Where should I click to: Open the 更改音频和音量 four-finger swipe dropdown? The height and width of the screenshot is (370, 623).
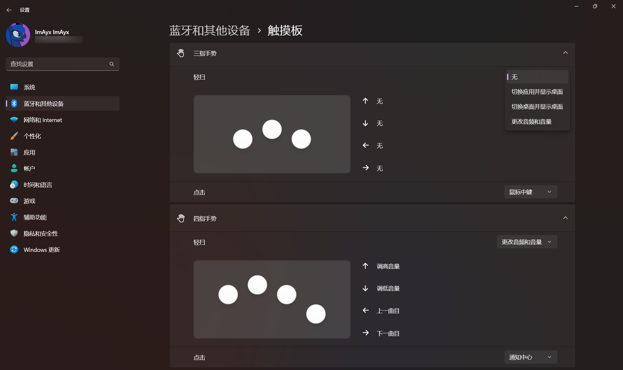(527, 242)
